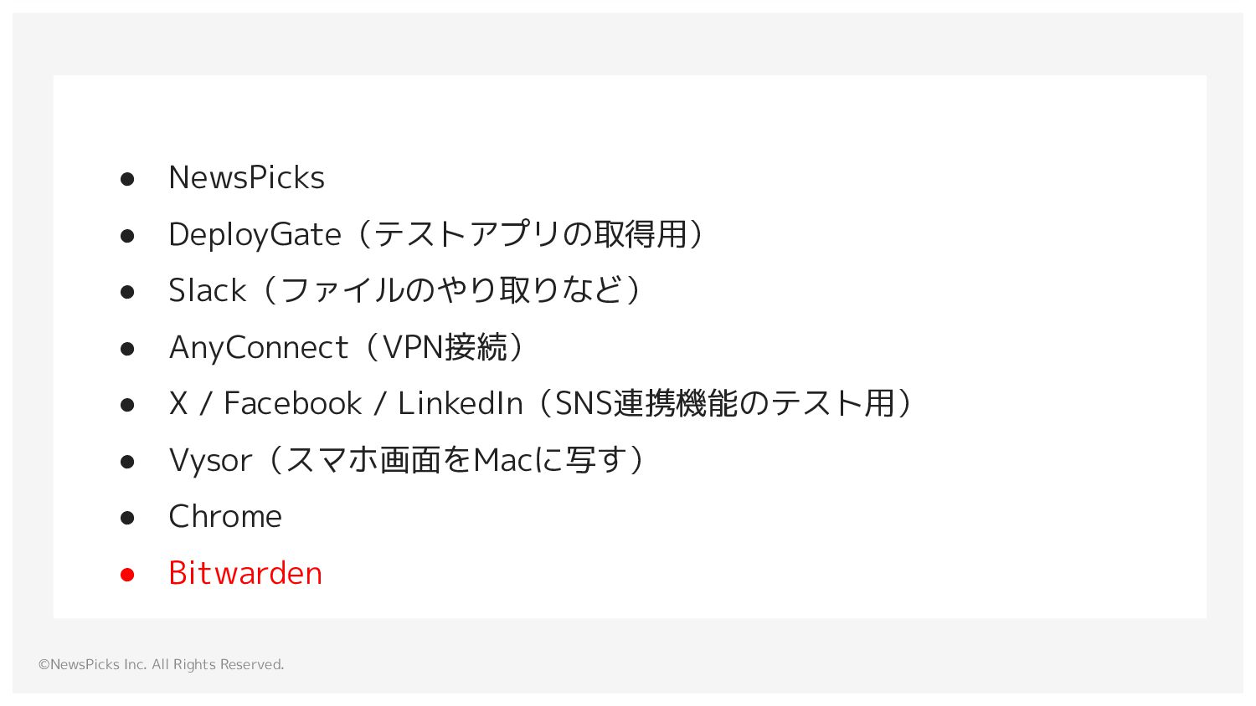Image resolution: width=1256 pixels, height=706 pixels.
Task: Click the Chrome bullet text
Action: 225,516
